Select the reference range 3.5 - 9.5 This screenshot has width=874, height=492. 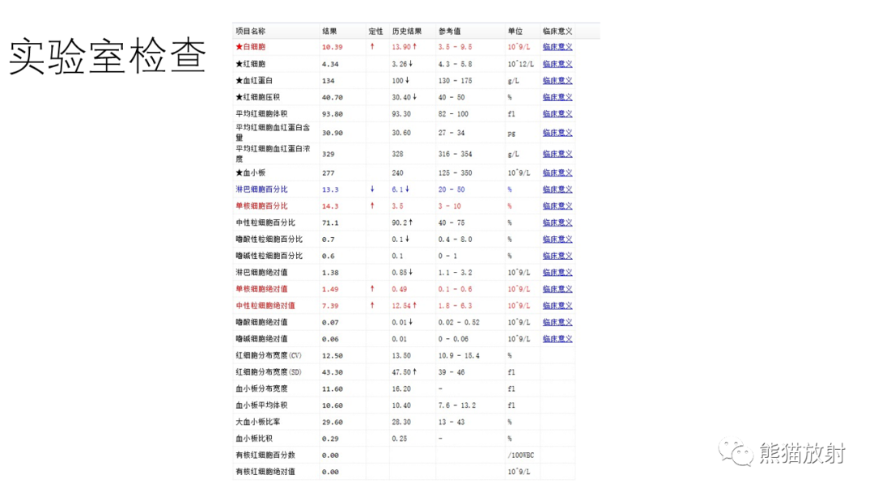(x=455, y=47)
